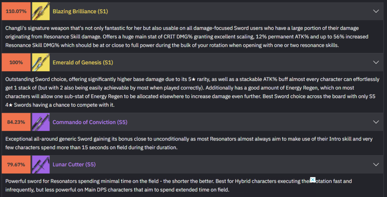
Task: Open the Emerald of Genesis (S1) title
Action: tap(83, 62)
